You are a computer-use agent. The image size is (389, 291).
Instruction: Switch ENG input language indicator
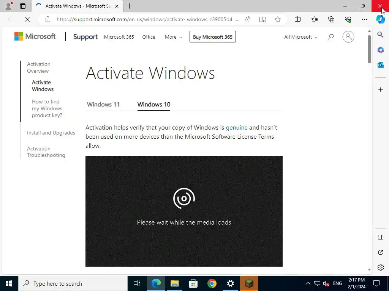pyautogui.click(x=337, y=283)
